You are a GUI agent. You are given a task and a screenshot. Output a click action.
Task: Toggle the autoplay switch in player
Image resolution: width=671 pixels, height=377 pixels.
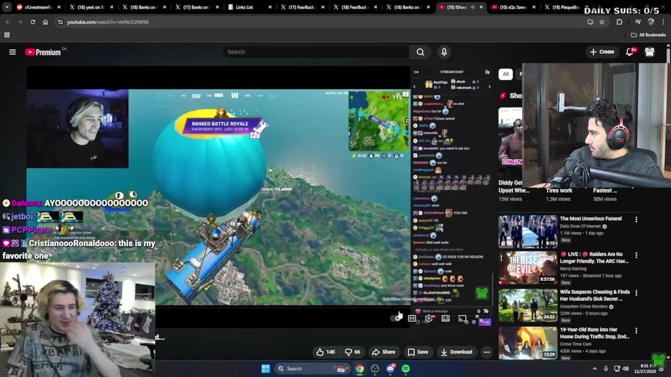click(x=396, y=318)
